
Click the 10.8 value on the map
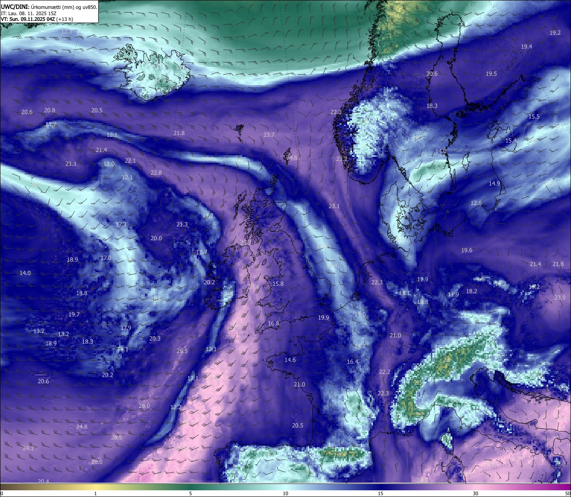click(422, 302)
